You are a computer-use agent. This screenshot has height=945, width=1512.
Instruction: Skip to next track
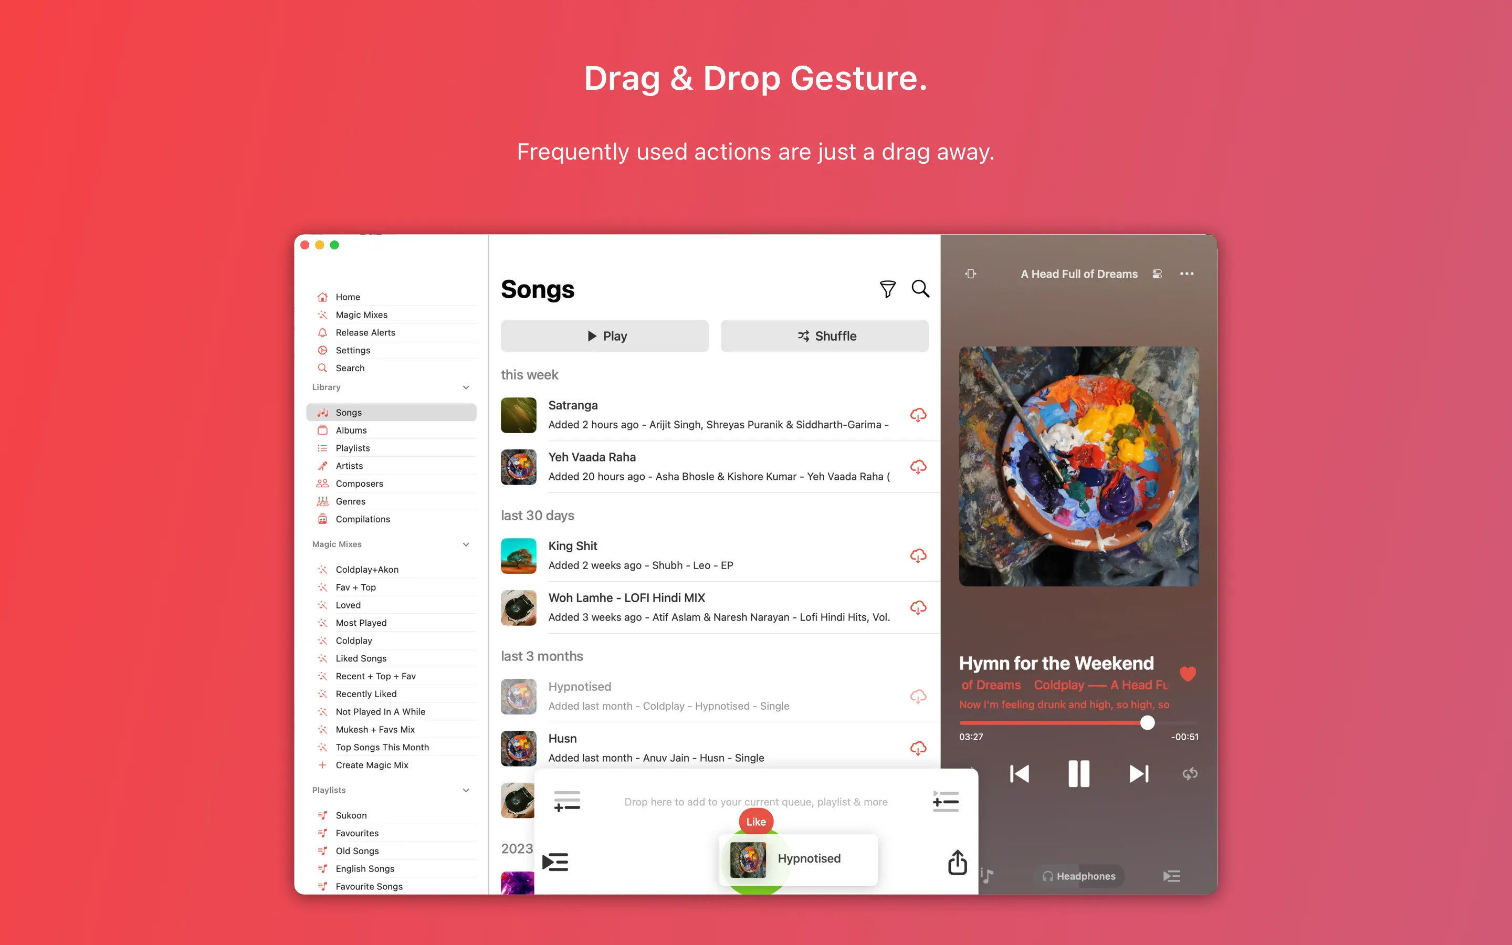coord(1138,774)
